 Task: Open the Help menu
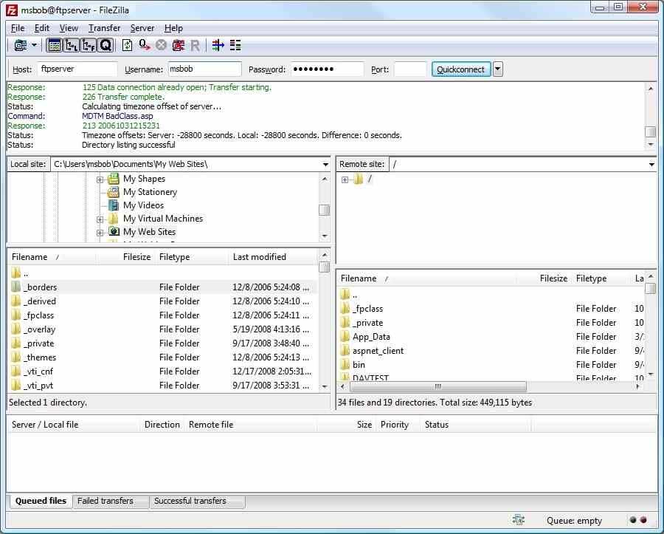point(173,28)
